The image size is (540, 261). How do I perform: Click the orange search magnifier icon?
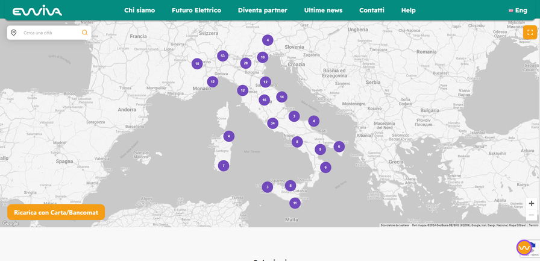coord(84,33)
